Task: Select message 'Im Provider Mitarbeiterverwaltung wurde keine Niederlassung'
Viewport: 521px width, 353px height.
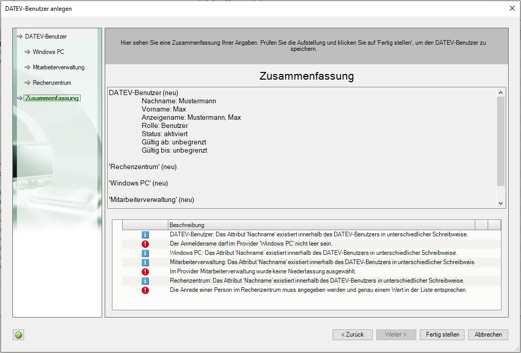Action: [312, 272]
